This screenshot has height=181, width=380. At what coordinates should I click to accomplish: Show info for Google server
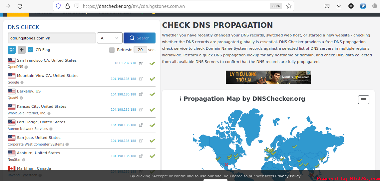[x=22, y=83]
